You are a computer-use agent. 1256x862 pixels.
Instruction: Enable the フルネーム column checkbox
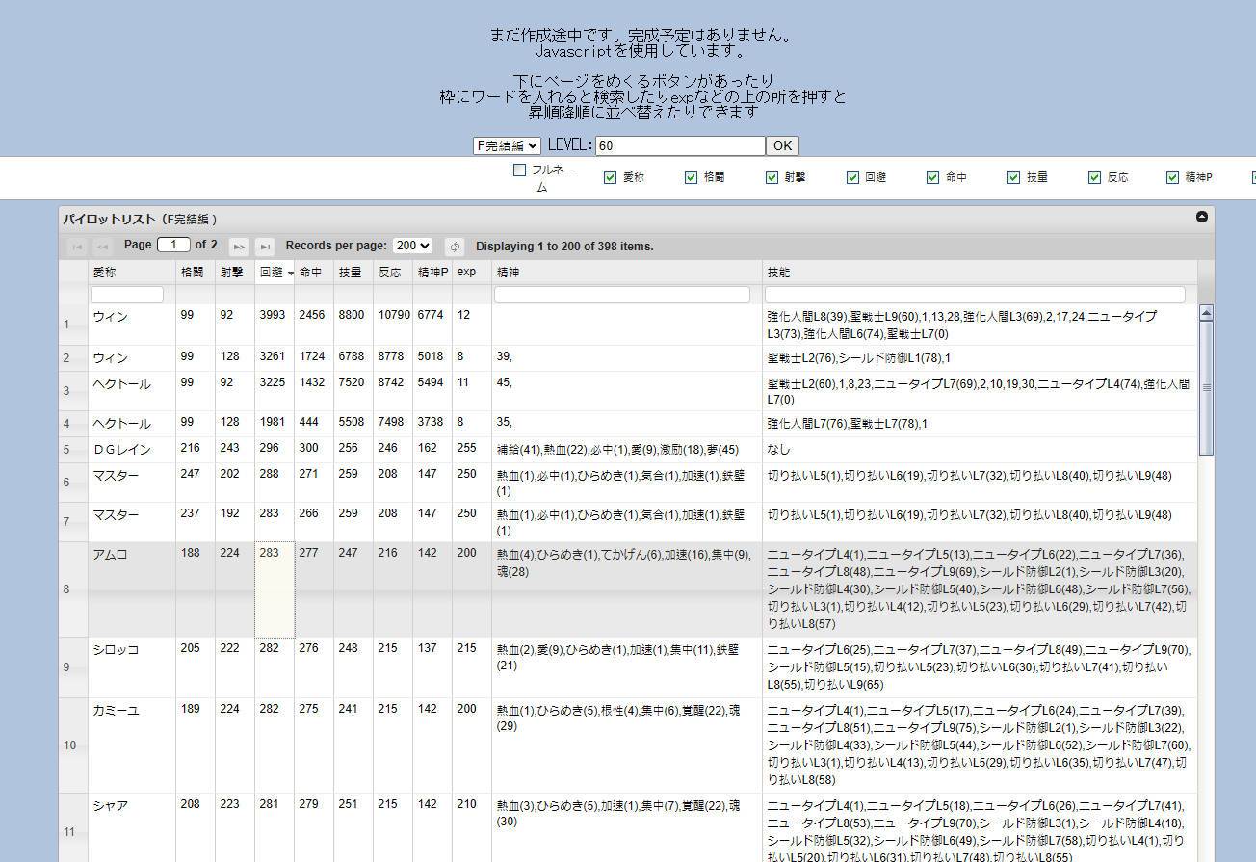click(520, 170)
